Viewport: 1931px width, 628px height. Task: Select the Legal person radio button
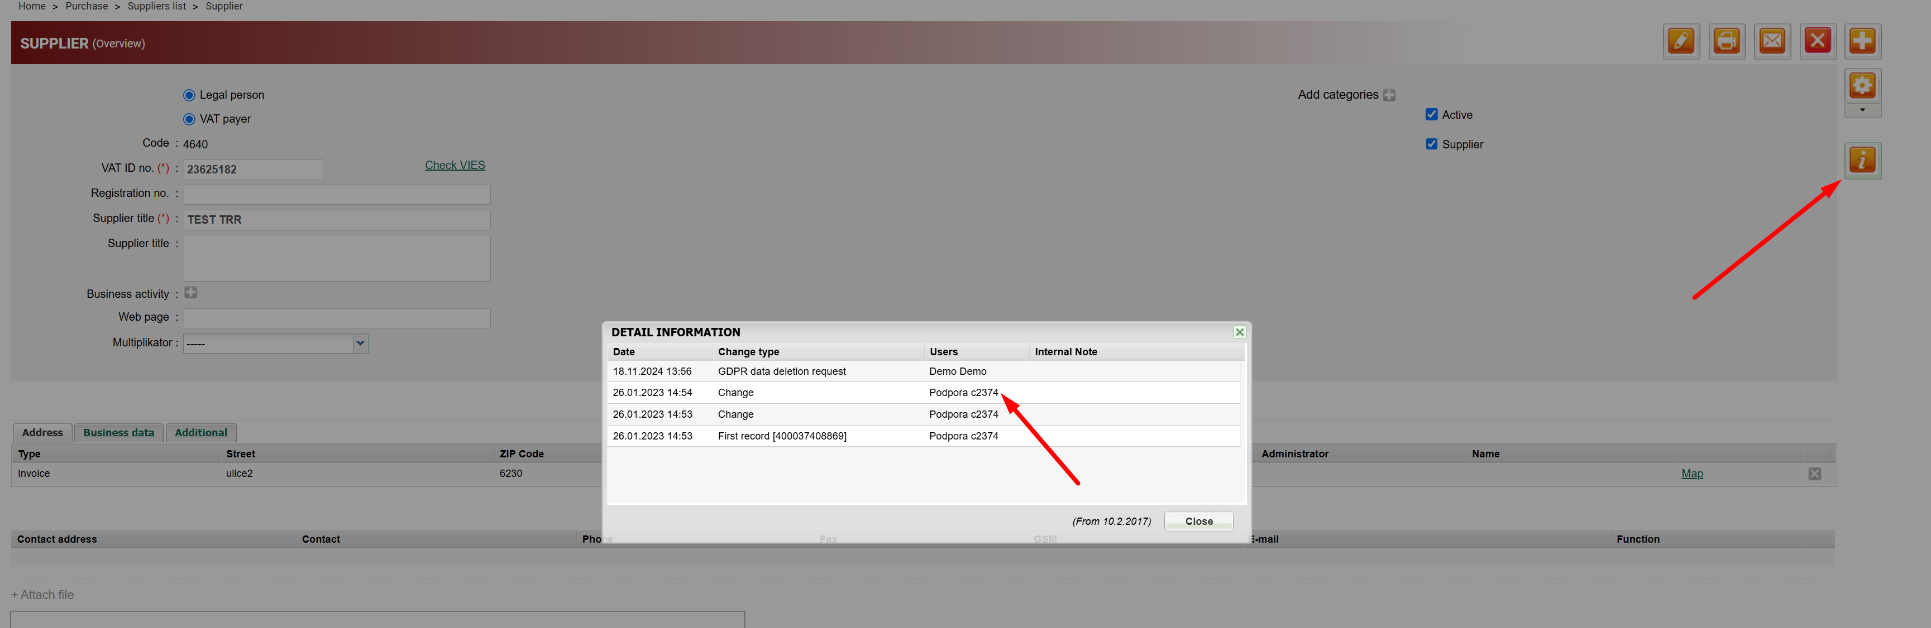189,95
